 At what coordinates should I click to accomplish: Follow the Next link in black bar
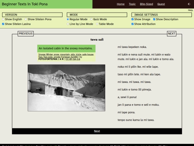[x=97, y=131]
